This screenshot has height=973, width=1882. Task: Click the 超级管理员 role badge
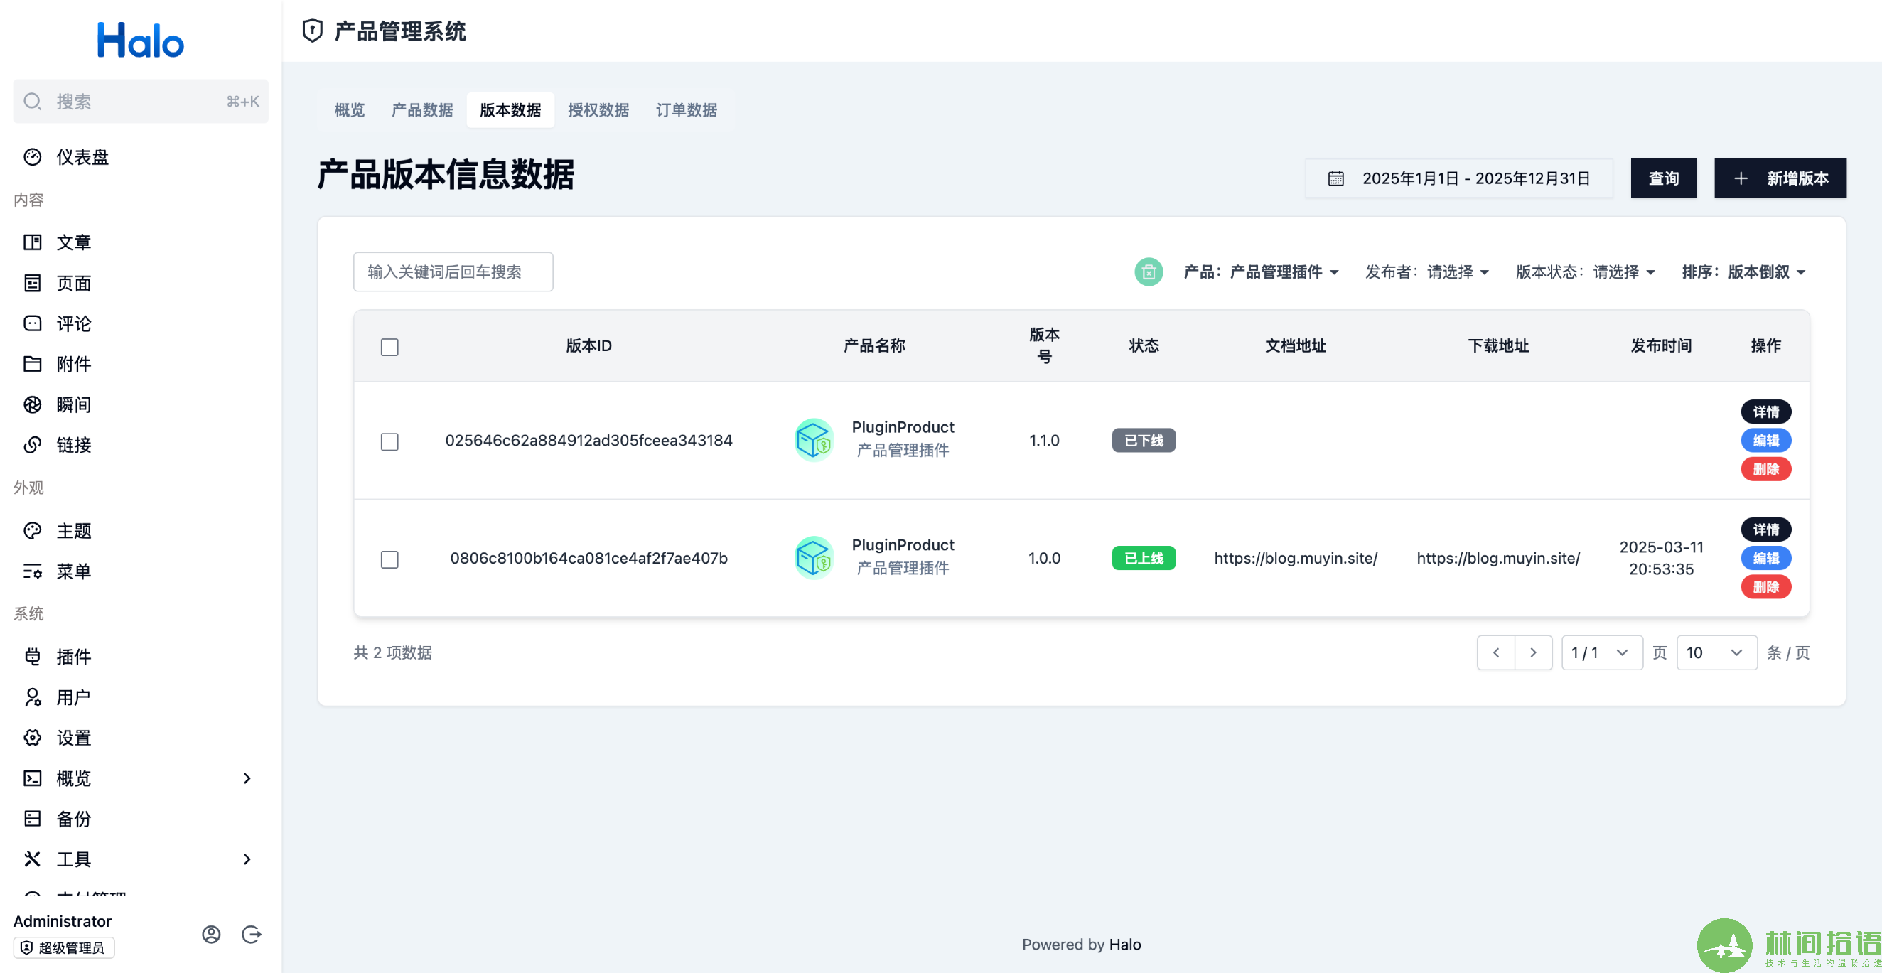point(63,947)
